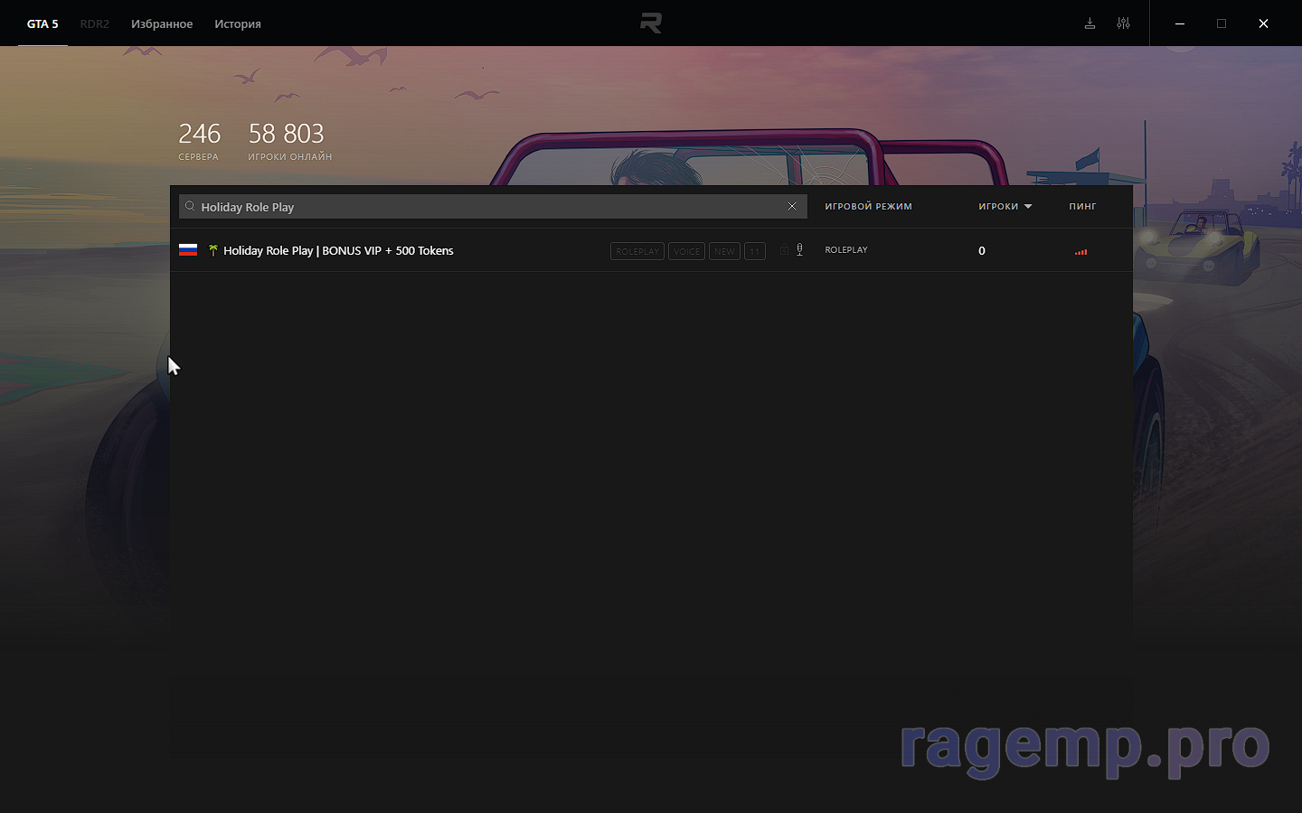Click the 11 tag badge on the server
This screenshot has width=1302, height=813.
click(x=755, y=251)
